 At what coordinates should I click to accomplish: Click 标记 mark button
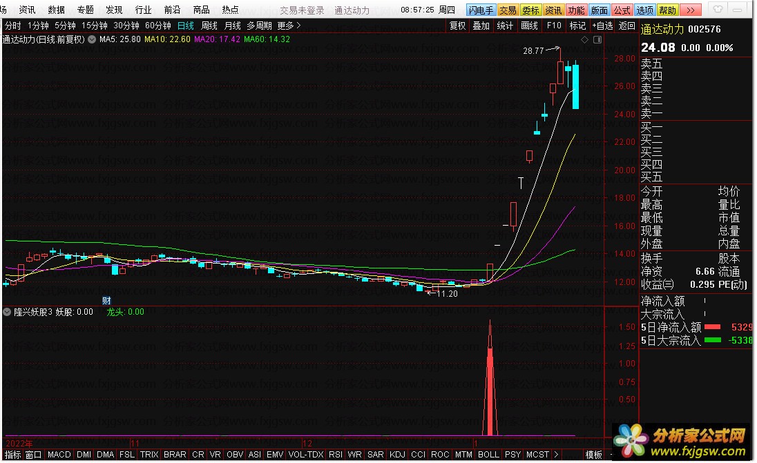point(577,26)
